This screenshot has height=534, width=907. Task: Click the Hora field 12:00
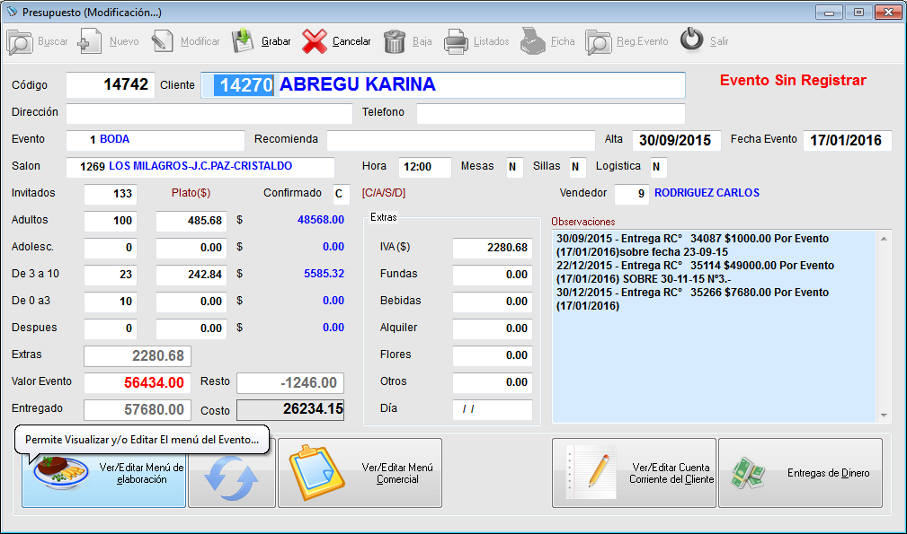coord(425,167)
